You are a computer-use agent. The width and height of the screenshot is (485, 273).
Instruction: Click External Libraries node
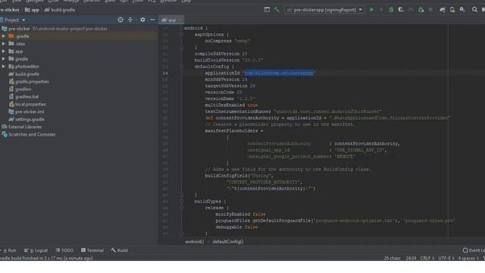22,127
